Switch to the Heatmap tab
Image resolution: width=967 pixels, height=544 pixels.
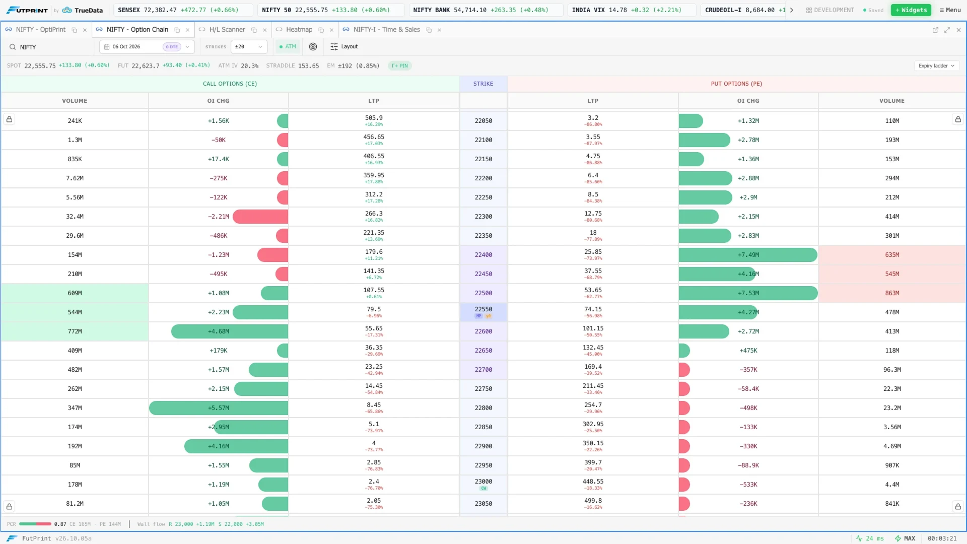(x=299, y=30)
